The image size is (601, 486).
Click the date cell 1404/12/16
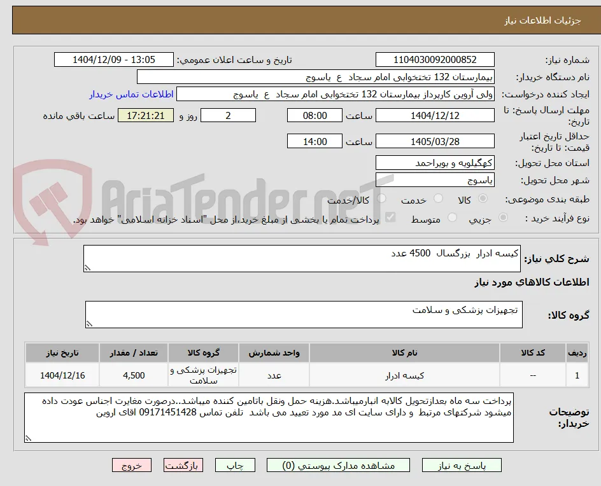tap(62, 376)
